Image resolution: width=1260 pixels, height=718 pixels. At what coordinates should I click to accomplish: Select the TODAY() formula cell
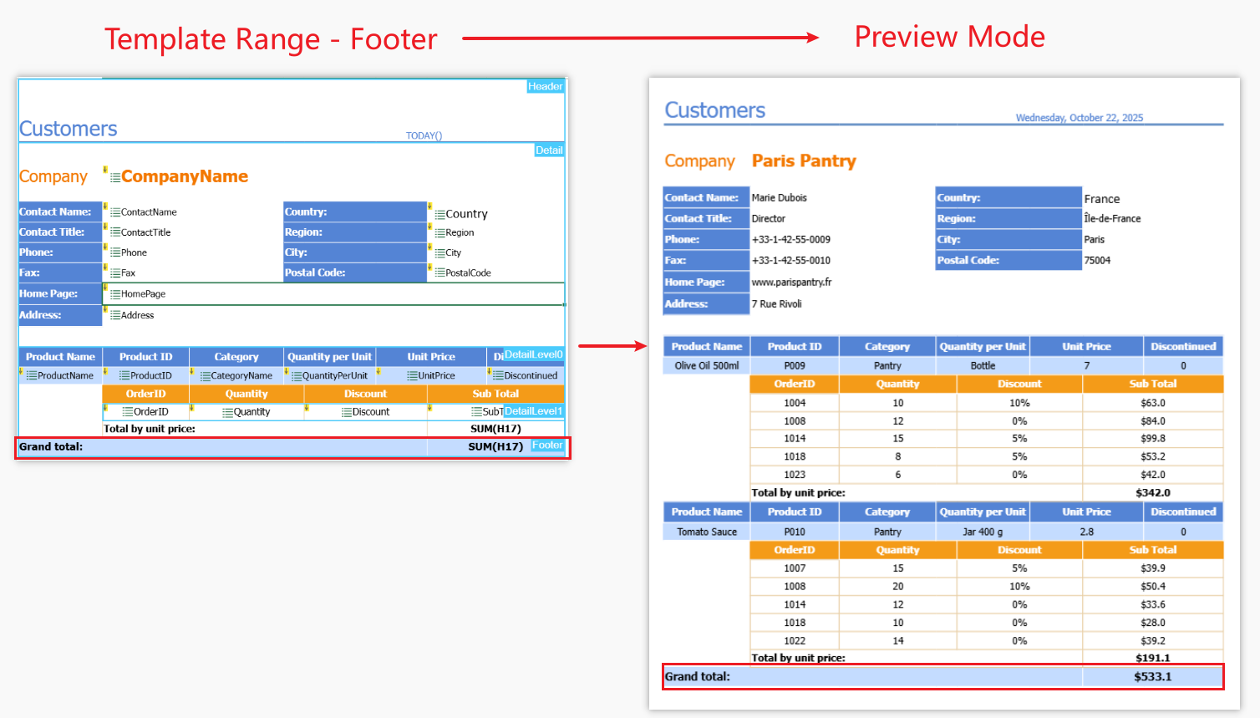[x=424, y=135]
